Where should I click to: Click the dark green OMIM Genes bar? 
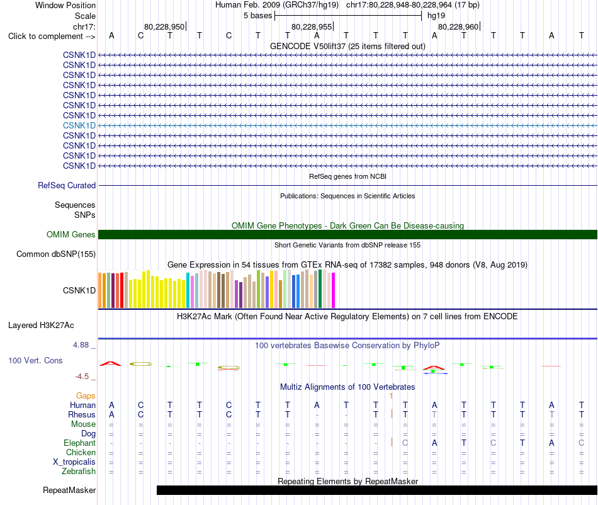pos(347,235)
